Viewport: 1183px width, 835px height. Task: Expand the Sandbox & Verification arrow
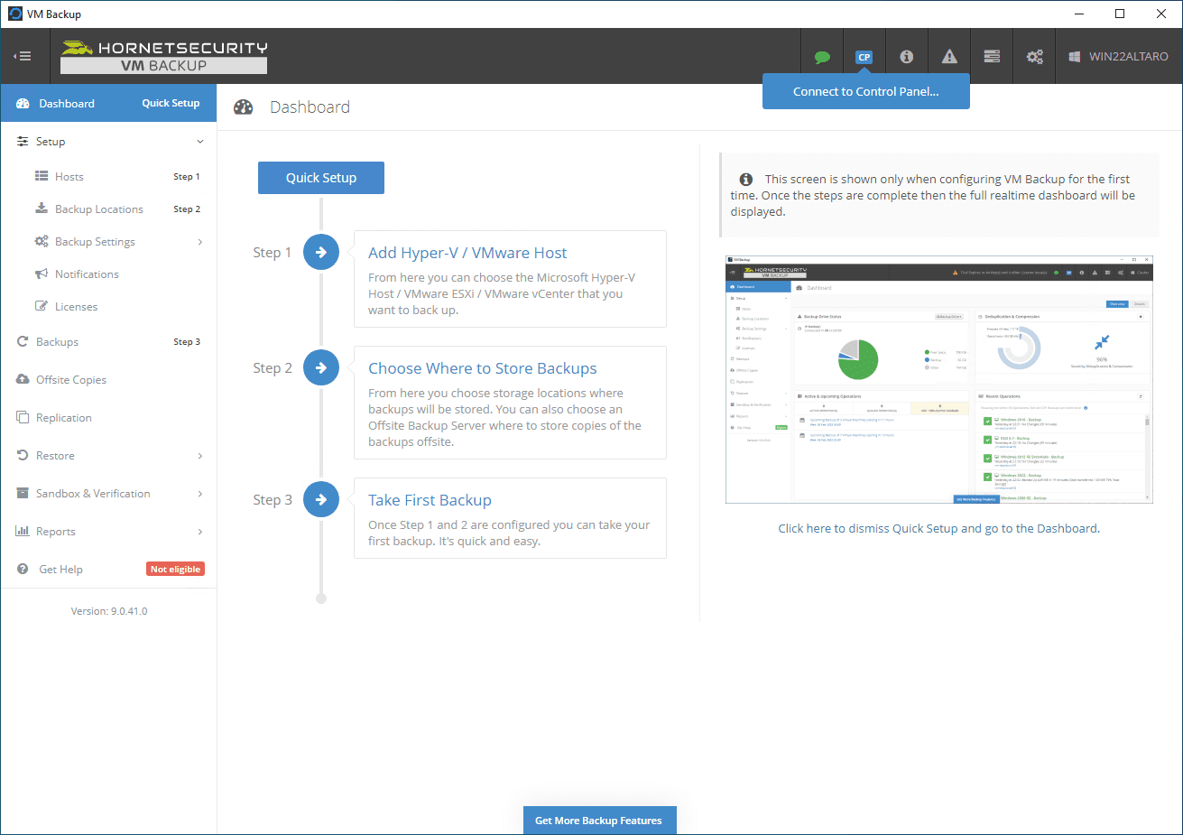(200, 494)
